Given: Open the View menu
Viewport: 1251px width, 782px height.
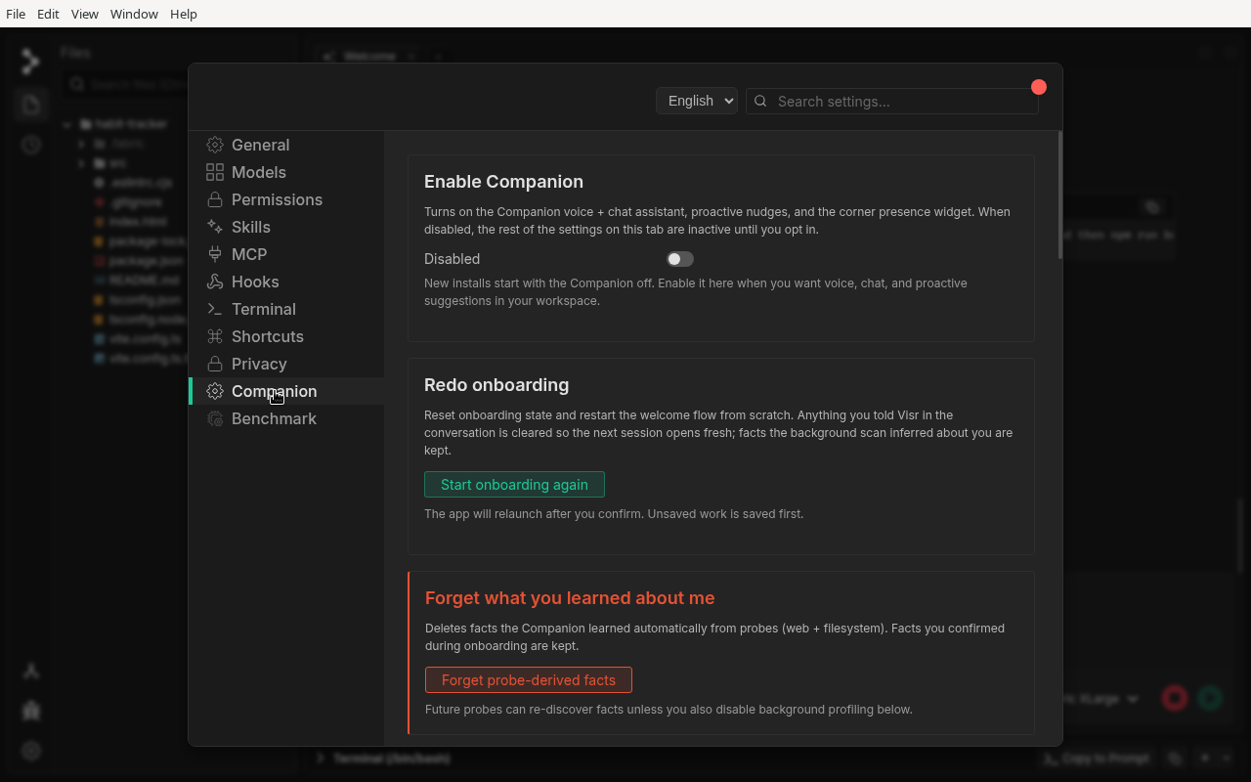Looking at the screenshot, I should pyautogui.click(x=85, y=14).
